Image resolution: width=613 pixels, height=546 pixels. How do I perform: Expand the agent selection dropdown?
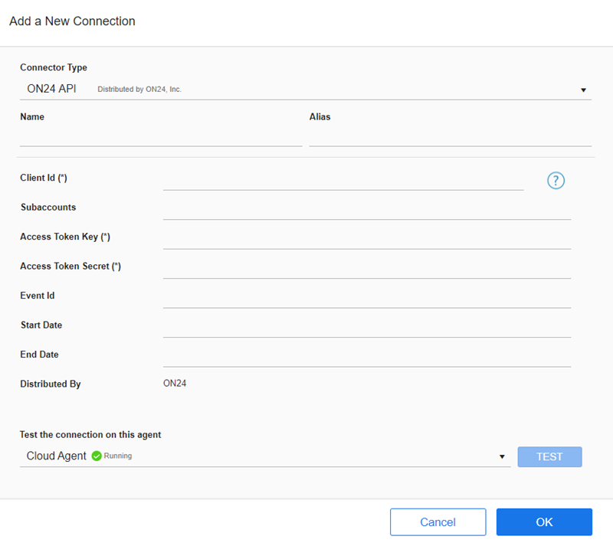pyautogui.click(x=503, y=456)
